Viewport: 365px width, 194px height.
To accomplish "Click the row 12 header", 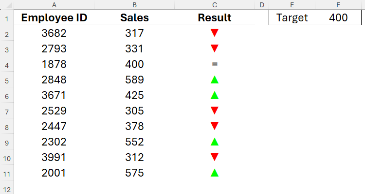I will point(6,188).
